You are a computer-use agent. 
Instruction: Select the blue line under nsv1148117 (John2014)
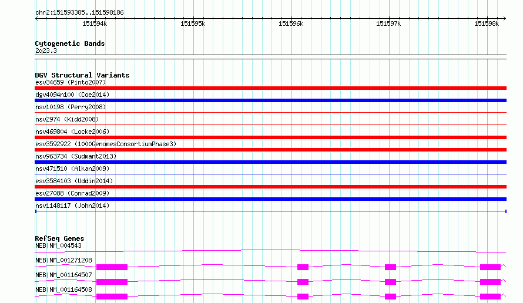270,211
